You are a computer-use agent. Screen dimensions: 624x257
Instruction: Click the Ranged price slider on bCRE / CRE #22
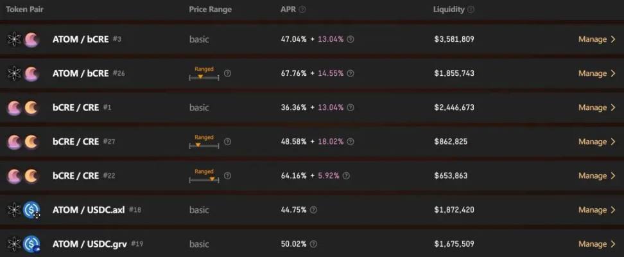click(x=204, y=179)
